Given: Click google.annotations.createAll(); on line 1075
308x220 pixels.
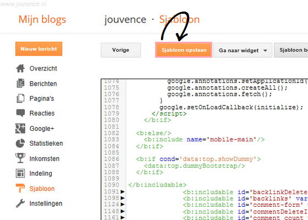Looking at the screenshot, I should (228, 88).
